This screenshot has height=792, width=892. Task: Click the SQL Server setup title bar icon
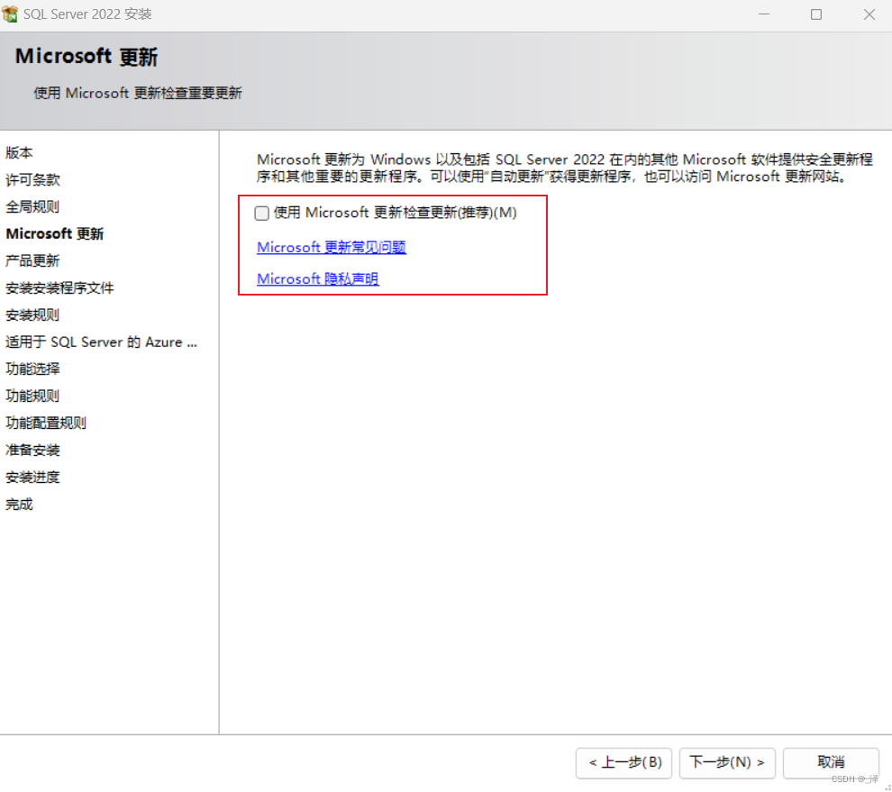(10, 14)
